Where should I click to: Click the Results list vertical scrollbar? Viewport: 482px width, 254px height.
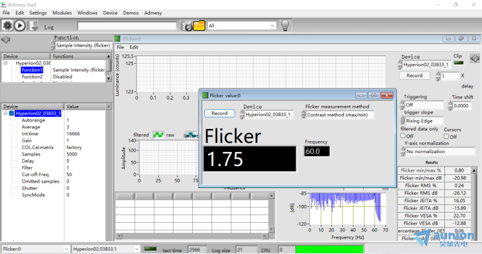474,204
